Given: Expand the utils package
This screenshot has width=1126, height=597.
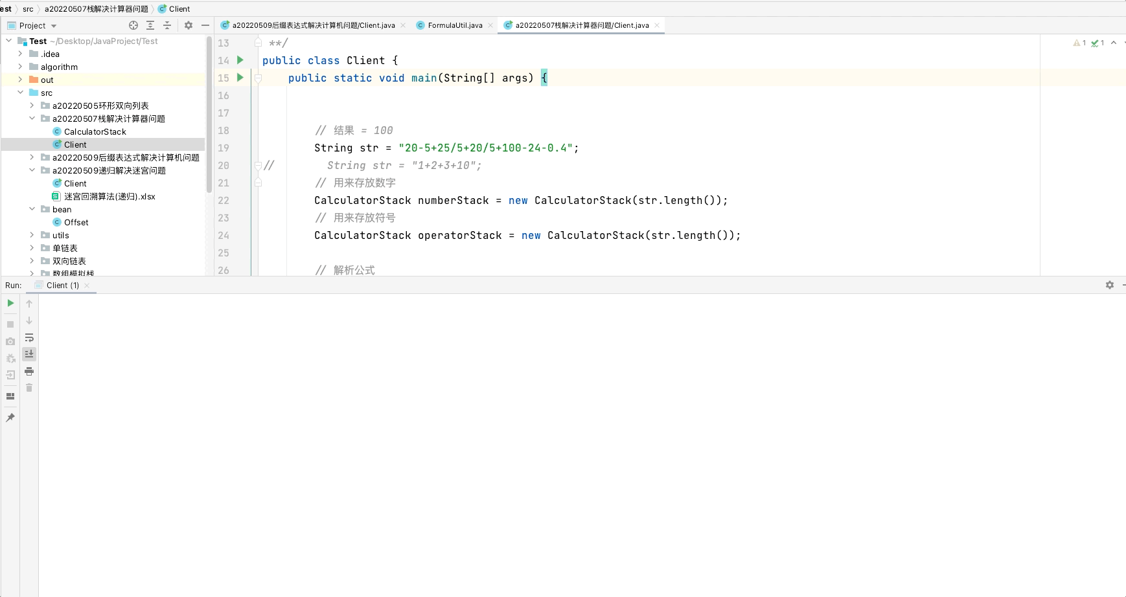Looking at the screenshot, I should tap(32, 235).
